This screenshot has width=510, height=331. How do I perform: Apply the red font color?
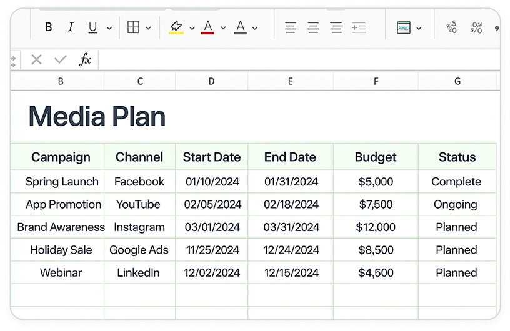coord(207,27)
